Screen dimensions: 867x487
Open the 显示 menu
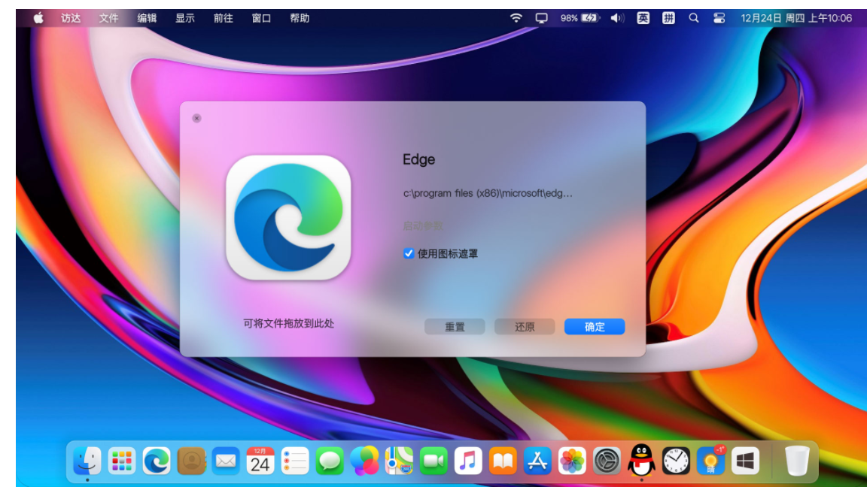(x=185, y=18)
